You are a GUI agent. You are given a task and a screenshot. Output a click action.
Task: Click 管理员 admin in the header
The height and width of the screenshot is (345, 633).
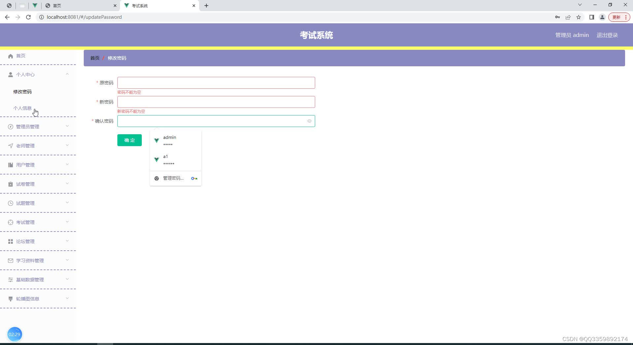[x=572, y=35]
